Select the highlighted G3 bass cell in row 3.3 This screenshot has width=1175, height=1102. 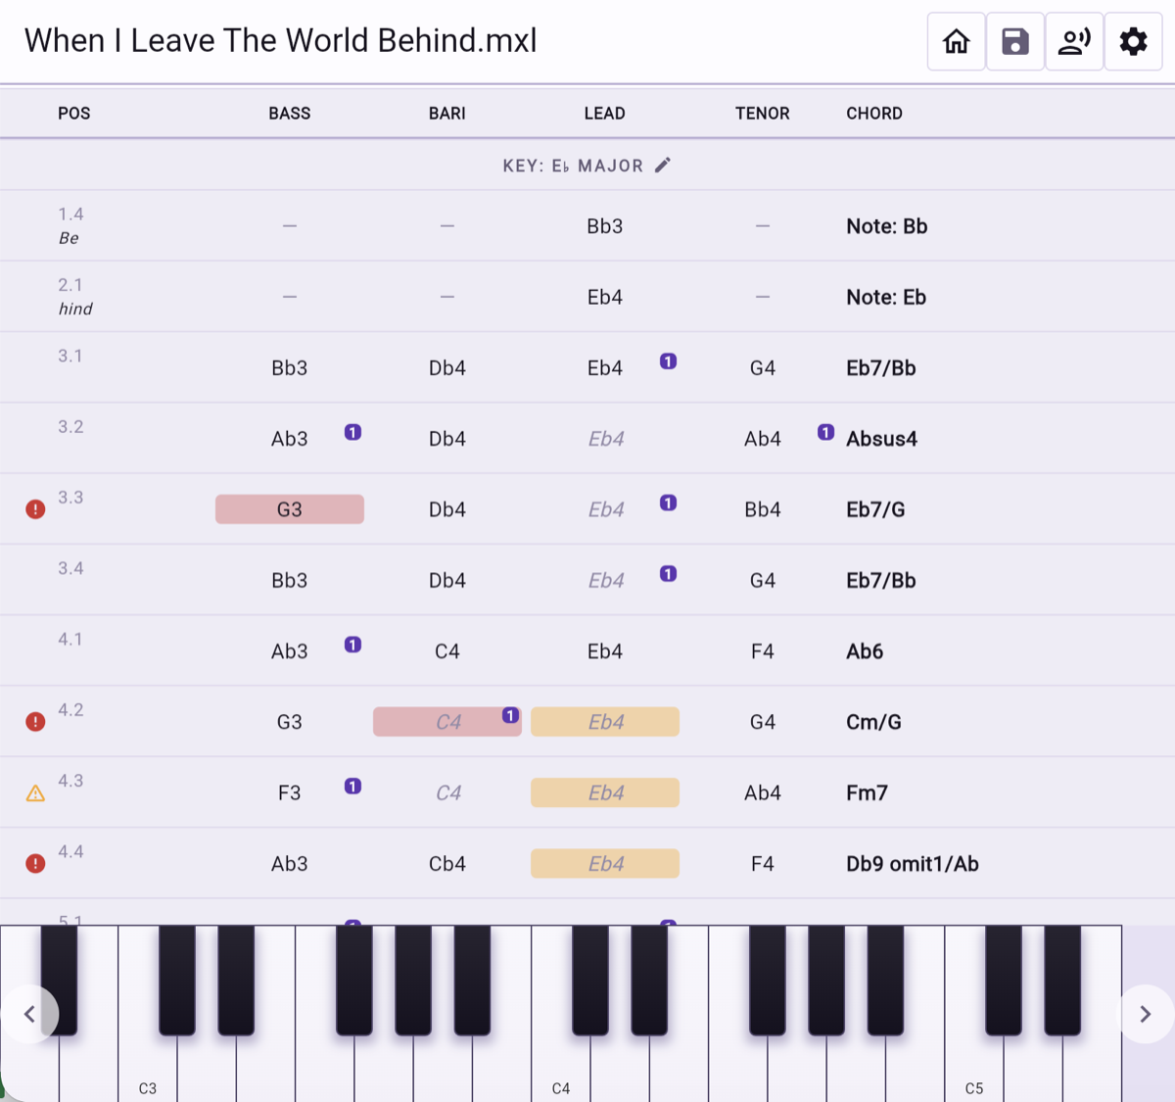point(290,509)
